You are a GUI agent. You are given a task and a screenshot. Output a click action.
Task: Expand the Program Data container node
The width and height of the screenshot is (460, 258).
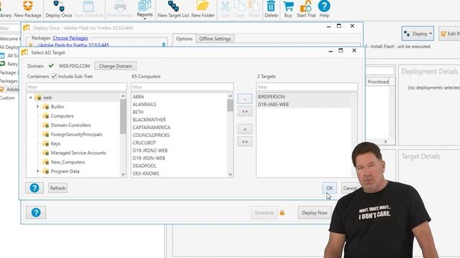pos(38,171)
